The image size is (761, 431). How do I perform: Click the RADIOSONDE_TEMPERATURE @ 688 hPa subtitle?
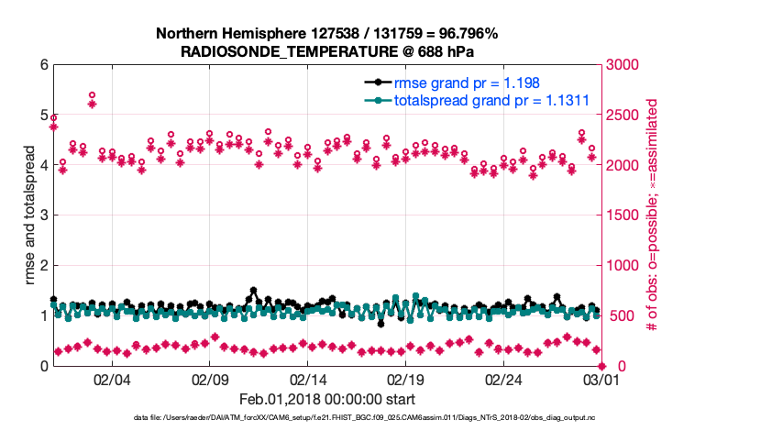point(326,51)
